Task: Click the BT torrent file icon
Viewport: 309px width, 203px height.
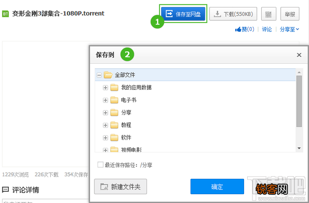Action: [x=5, y=14]
